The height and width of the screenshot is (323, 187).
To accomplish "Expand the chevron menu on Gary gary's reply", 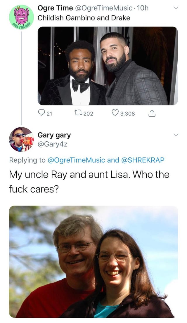I will pyautogui.click(x=175, y=135).
